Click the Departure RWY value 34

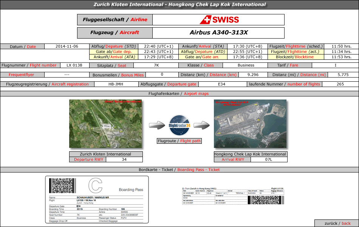coord(124,159)
